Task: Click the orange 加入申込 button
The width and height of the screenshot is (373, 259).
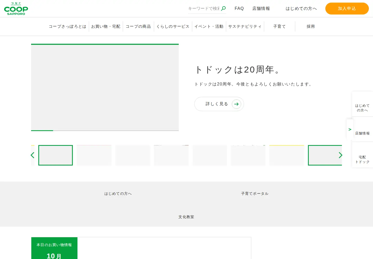Action: point(347,9)
